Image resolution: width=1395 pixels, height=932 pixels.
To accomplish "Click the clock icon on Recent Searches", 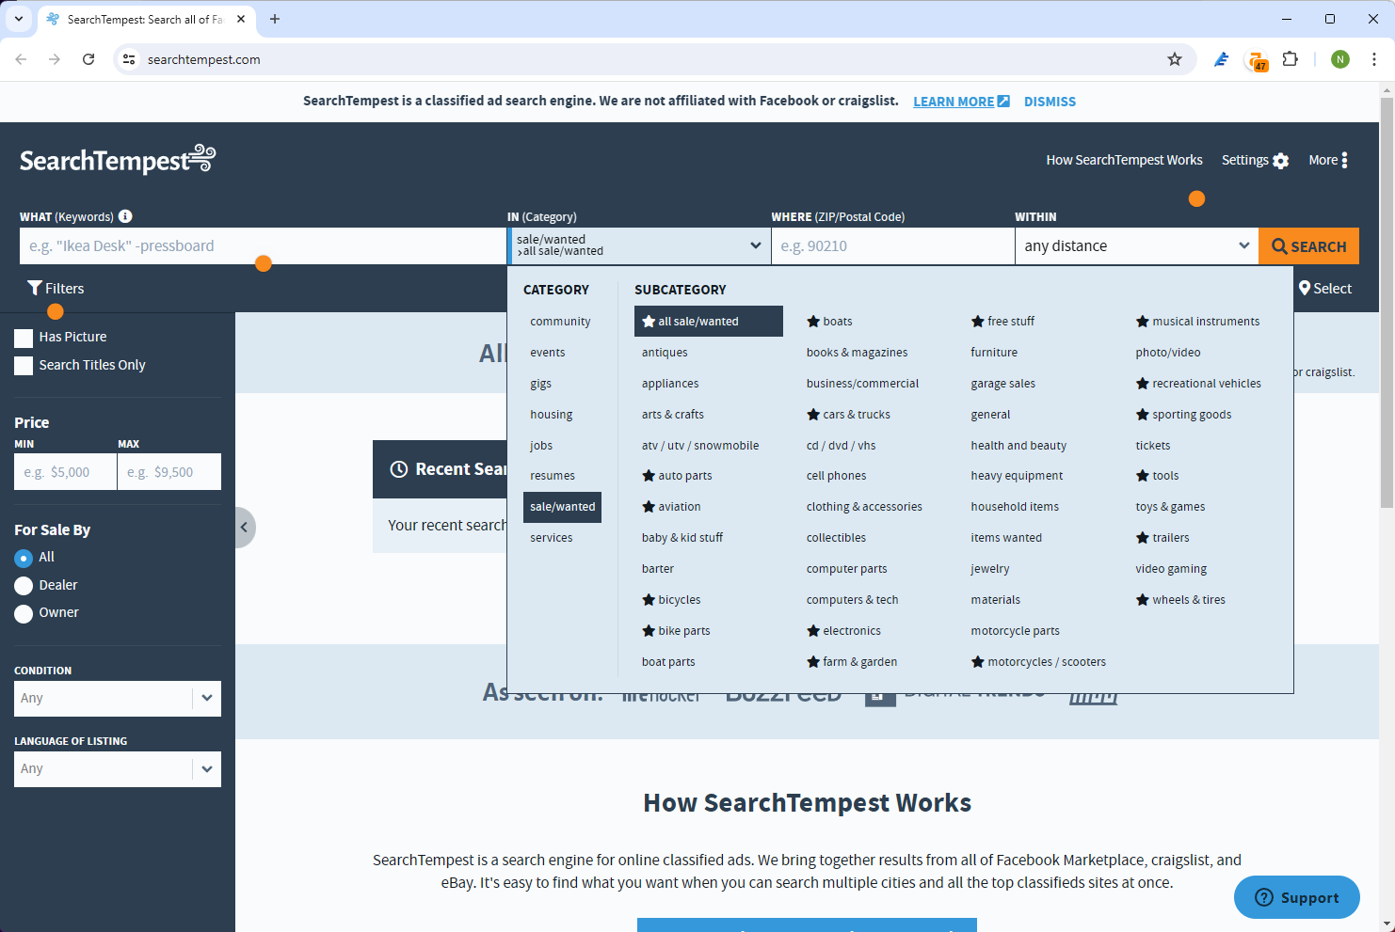I will [398, 468].
